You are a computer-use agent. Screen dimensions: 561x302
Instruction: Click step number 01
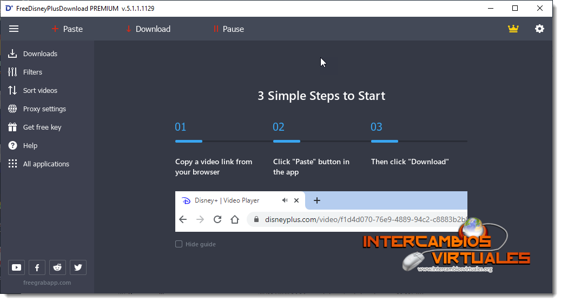point(181,127)
